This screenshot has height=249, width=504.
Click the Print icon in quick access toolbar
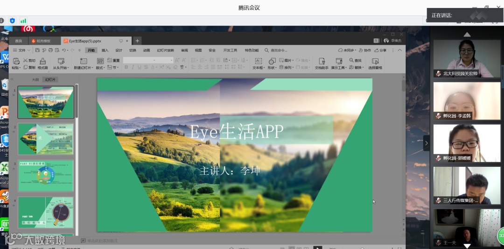[50, 50]
